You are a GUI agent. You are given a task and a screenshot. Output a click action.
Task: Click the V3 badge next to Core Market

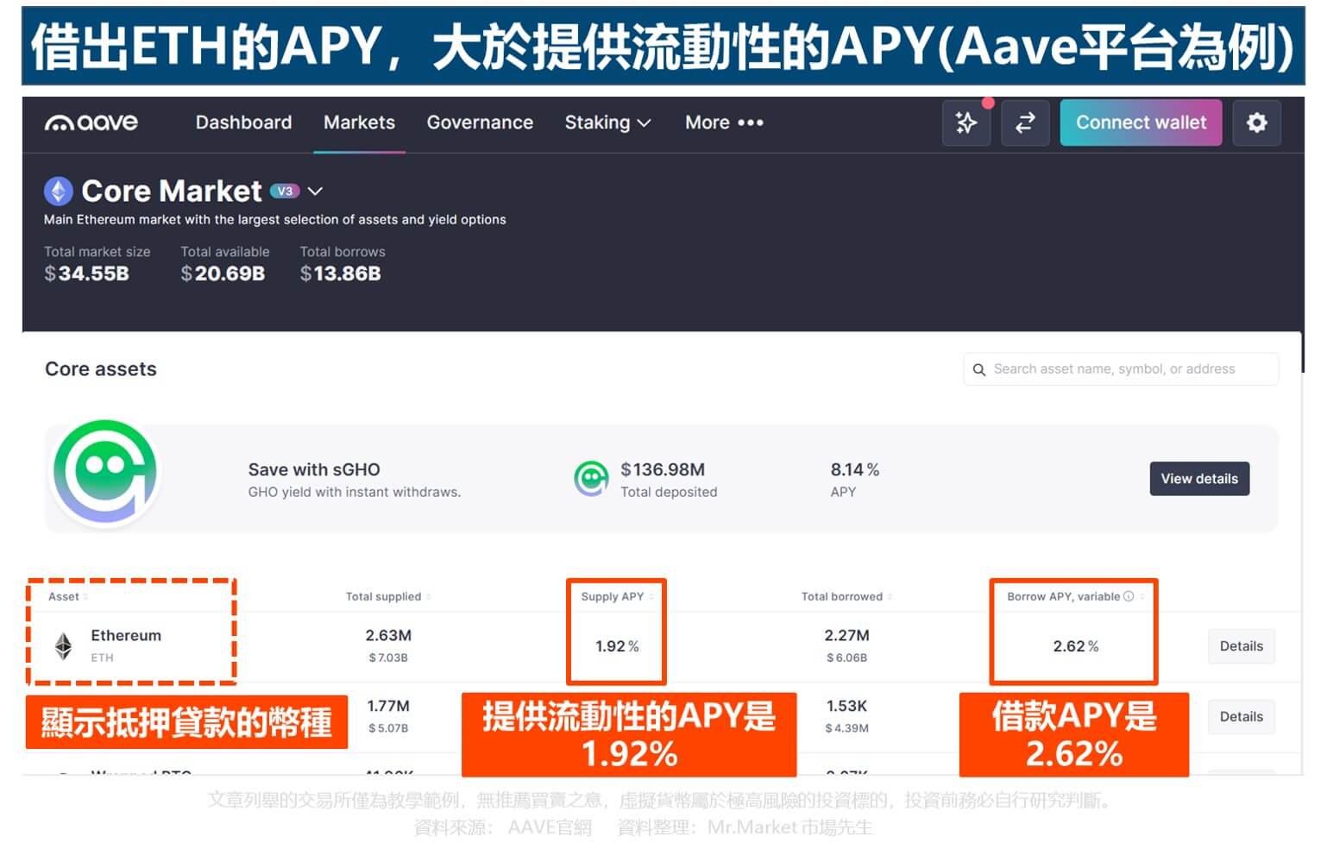click(x=285, y=191)
